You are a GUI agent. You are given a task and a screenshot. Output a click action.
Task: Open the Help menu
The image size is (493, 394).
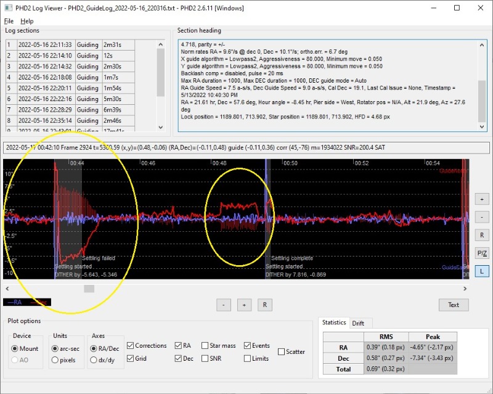click(x=26, y=21)
